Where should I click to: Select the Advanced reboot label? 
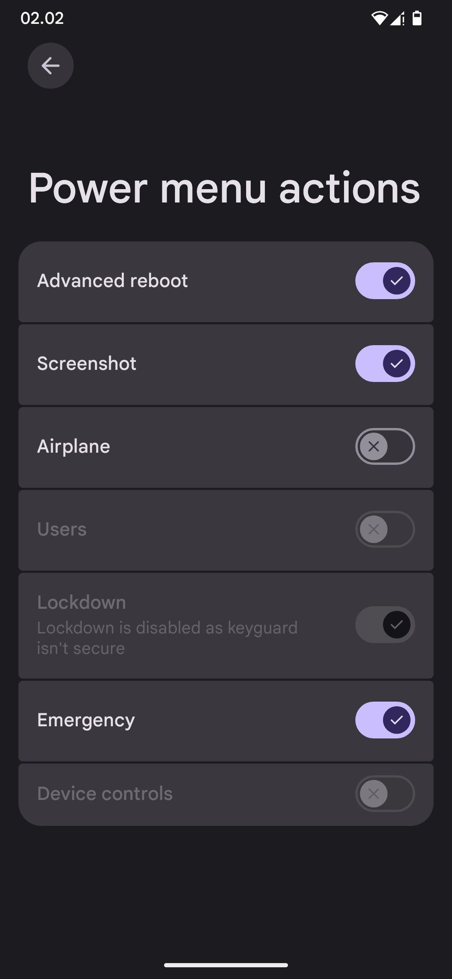(112, 281)
